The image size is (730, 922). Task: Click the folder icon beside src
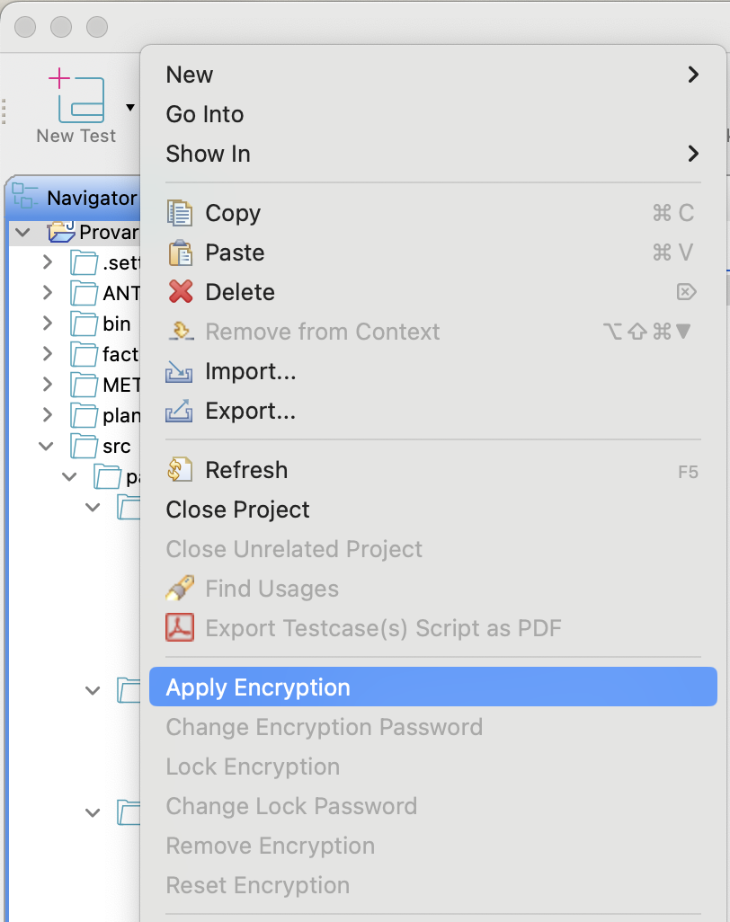pos(85,446)
